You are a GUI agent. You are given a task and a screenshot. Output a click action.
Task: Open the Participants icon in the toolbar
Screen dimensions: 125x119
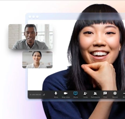pyautogui.click(x=95, y=94)
